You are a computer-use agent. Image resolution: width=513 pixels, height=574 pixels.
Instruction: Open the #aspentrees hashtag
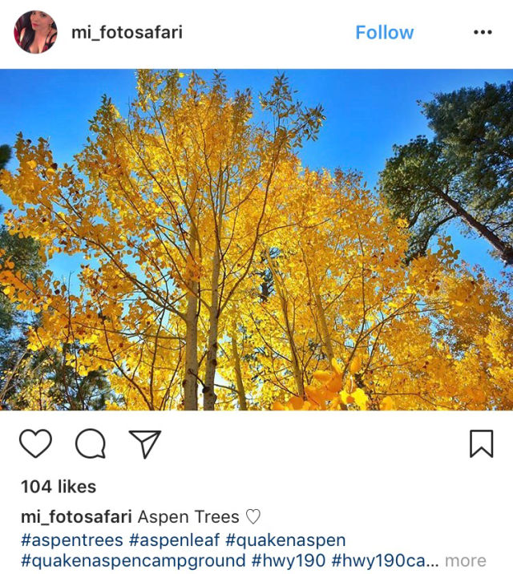click(x=72, y=540)
